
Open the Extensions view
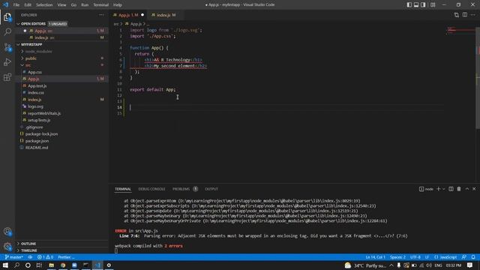[7, 77]
